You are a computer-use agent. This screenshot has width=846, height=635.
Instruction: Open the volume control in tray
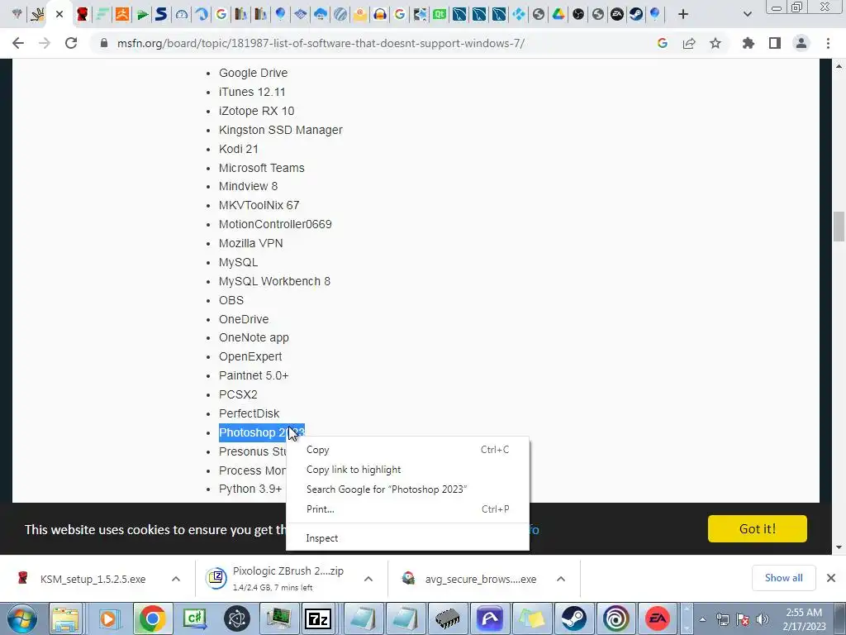763,619
